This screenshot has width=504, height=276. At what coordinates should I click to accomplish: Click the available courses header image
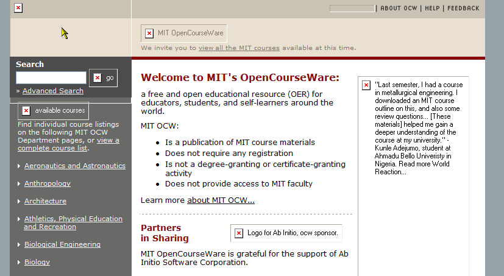tap(54, 110)
